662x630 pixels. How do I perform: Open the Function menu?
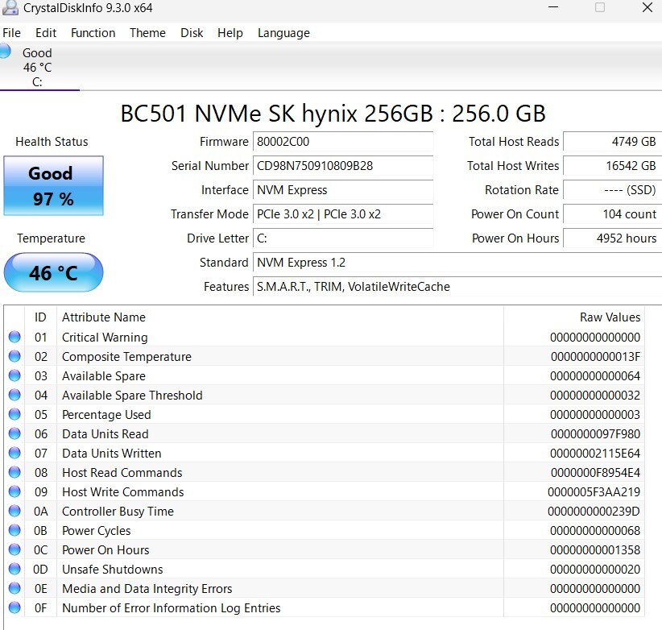click(x=93, y=33)
